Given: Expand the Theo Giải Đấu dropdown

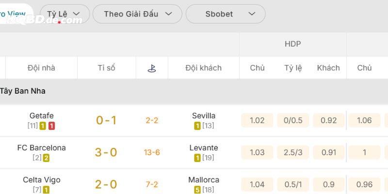Looking at the screenshot, I should coord(137,14).
